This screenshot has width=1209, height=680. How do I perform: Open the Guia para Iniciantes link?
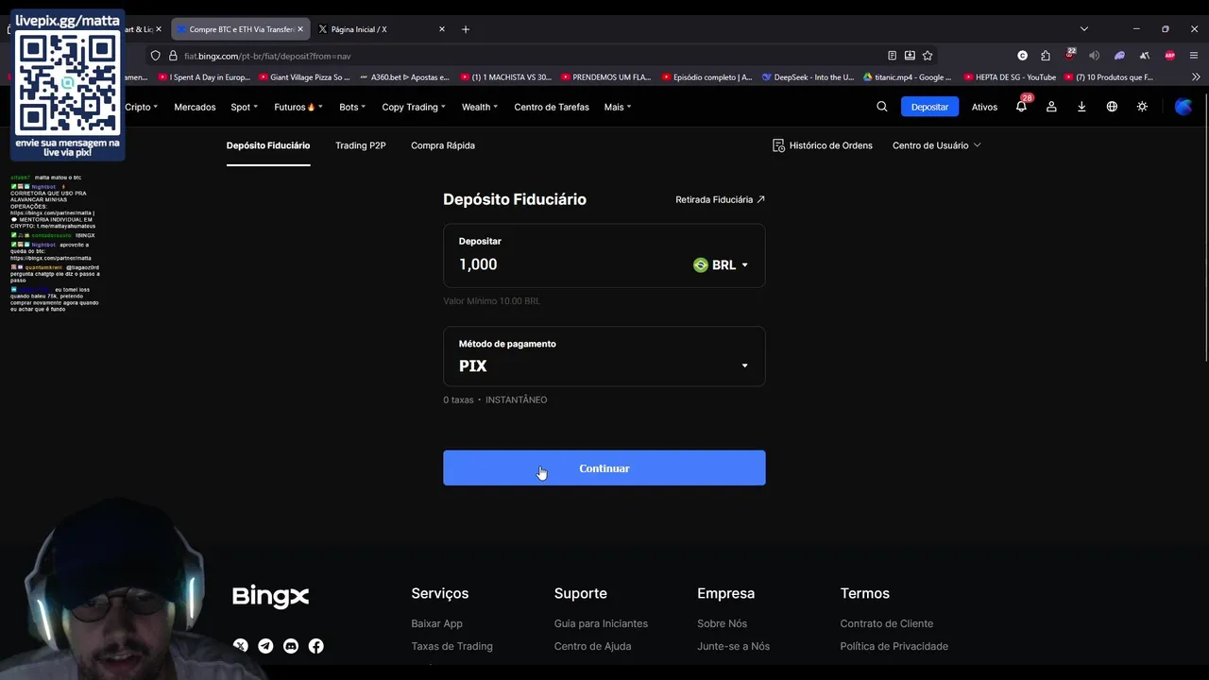point(601,623)
